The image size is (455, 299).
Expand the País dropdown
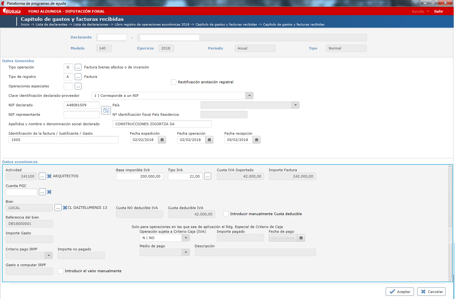295,105
